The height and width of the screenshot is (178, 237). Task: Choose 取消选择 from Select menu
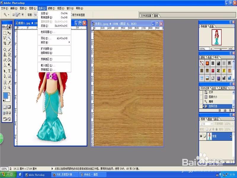click(x=54, y=18)
